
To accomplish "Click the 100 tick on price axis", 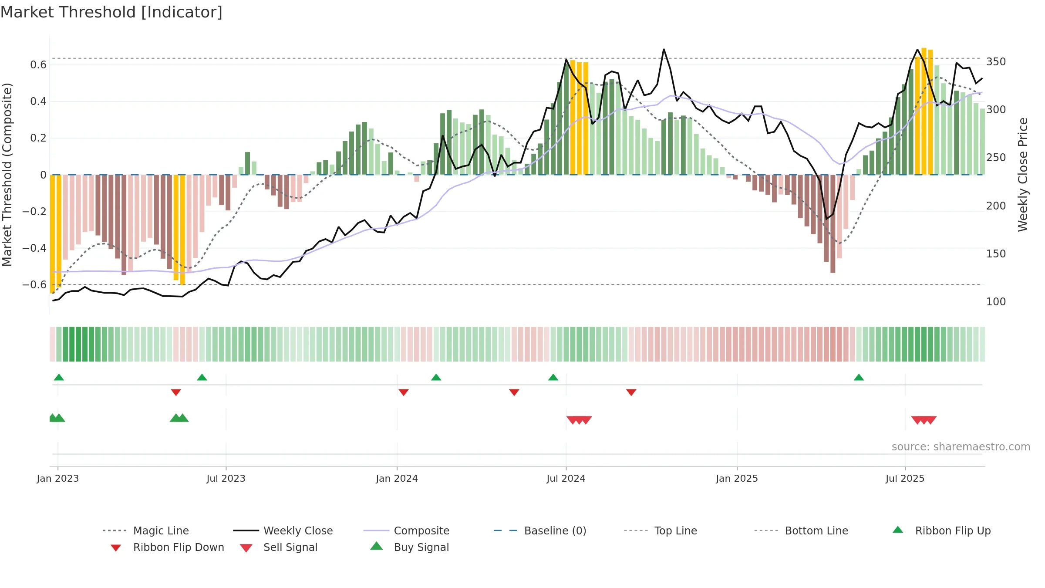I will point(996,302).
